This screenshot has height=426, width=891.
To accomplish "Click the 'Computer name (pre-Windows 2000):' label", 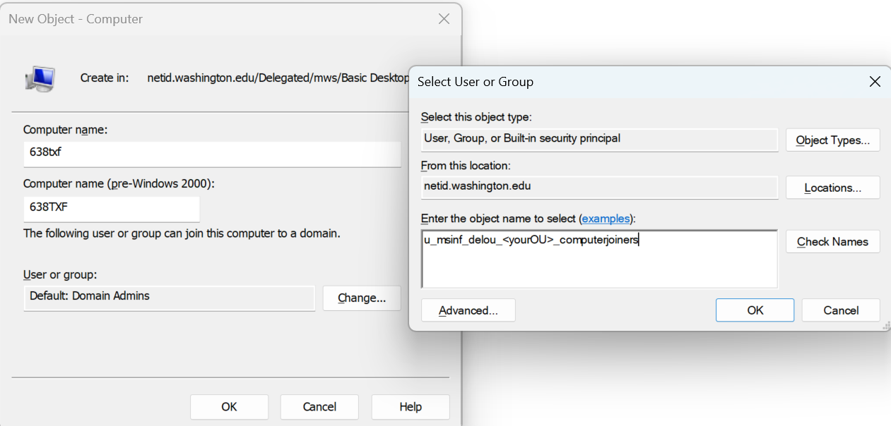I will 119,183.
